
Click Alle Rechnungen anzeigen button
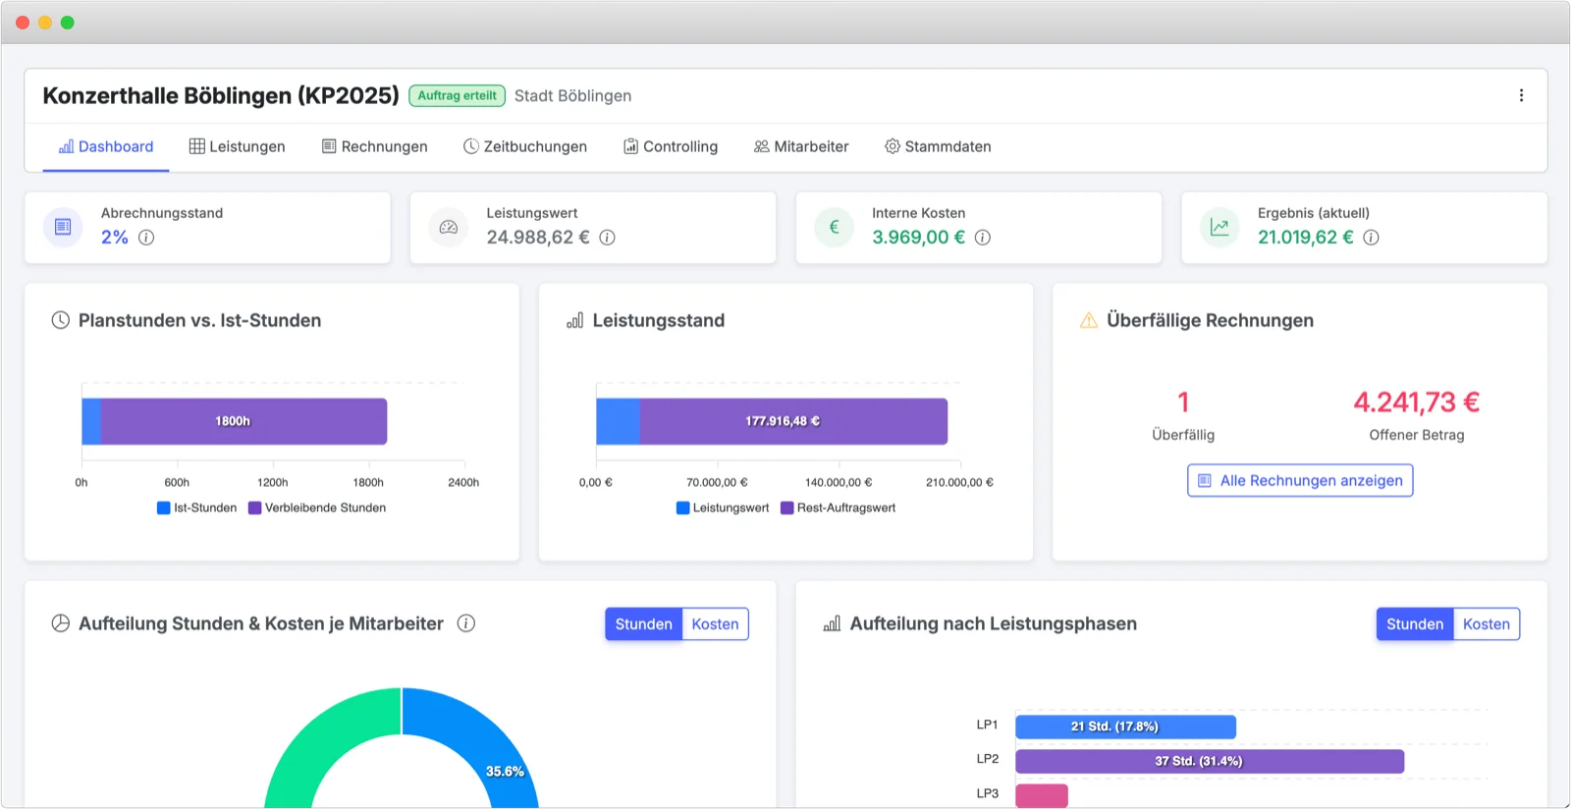click(x=1300, y=480)
